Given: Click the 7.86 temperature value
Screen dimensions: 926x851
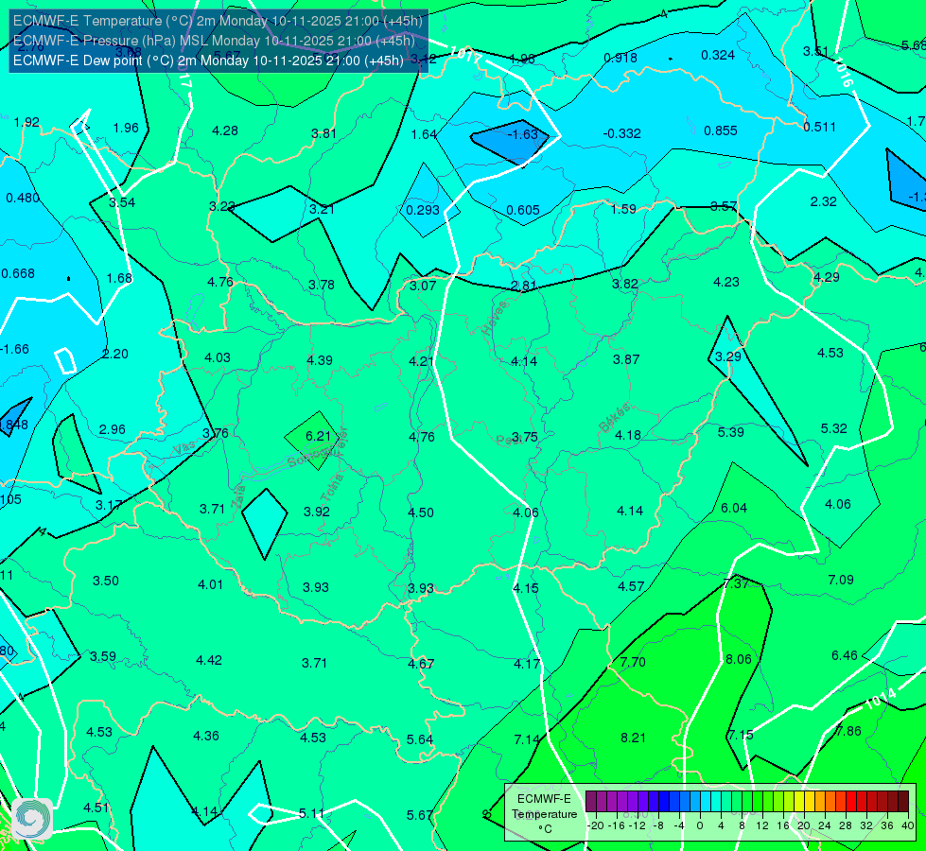Looking at the screenshot, I should pos(848,731).
